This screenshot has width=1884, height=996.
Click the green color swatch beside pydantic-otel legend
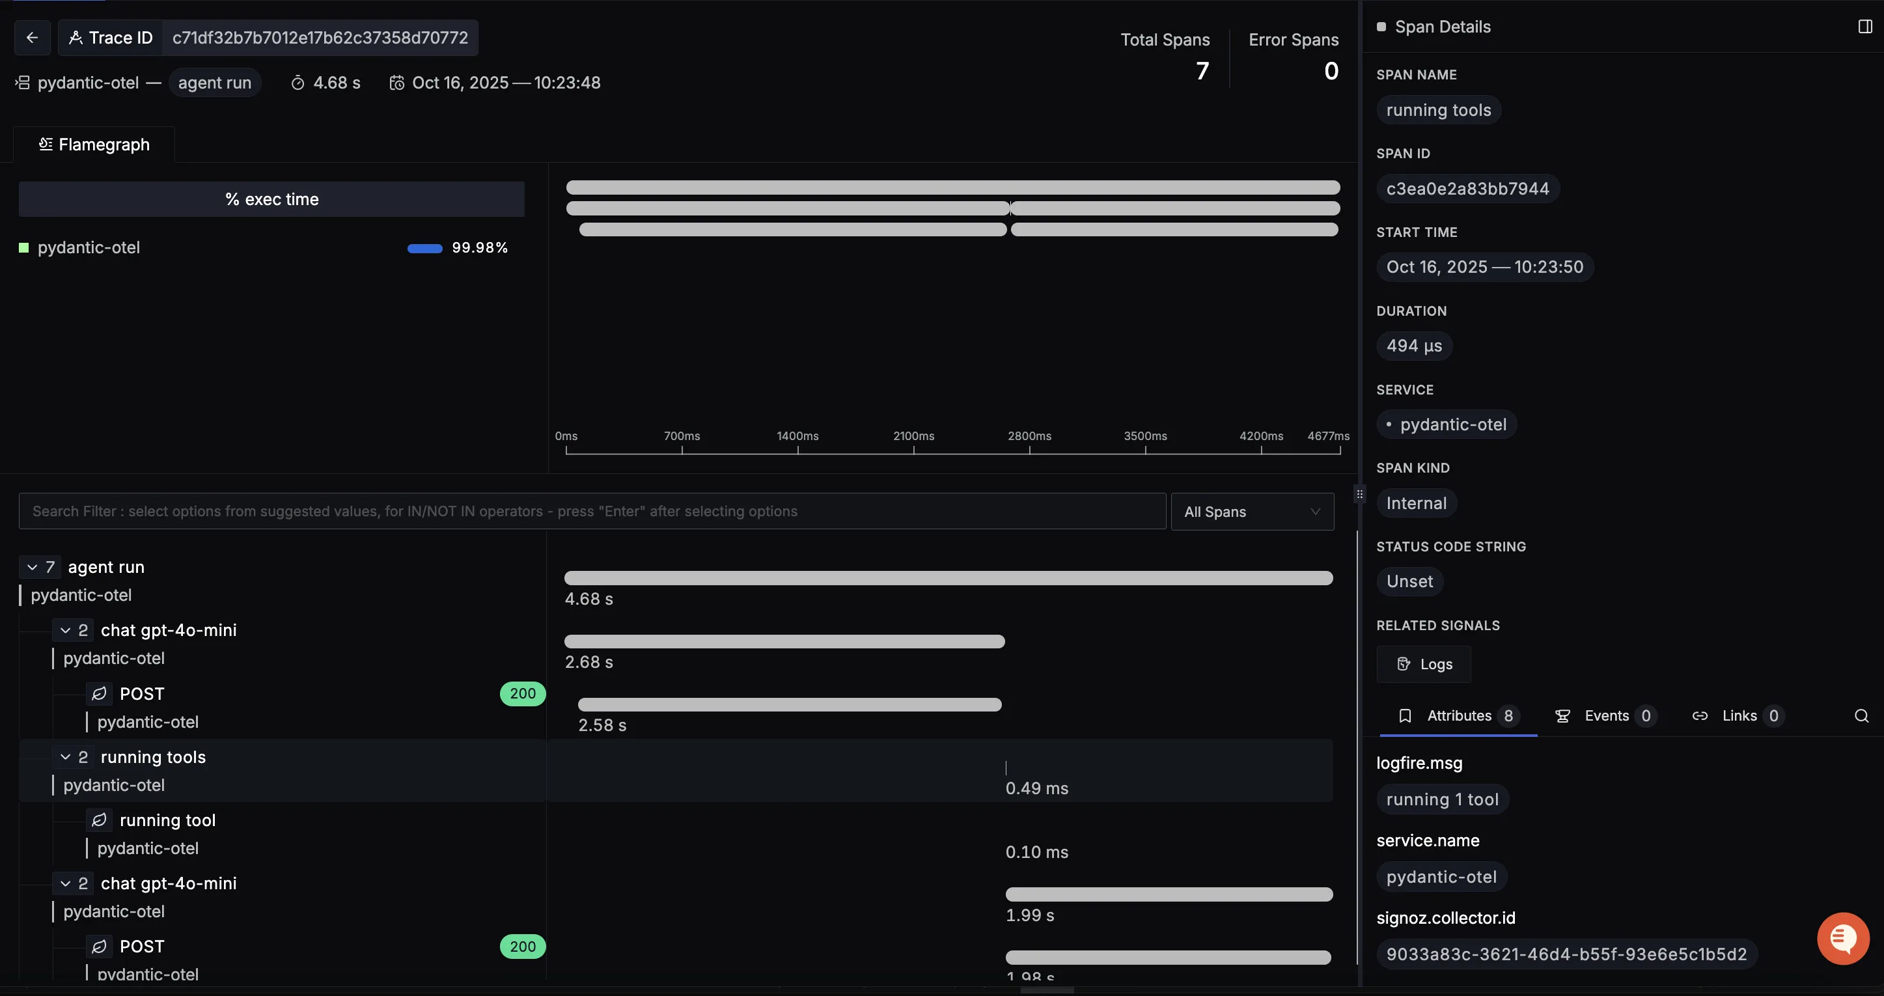point(23,247)
